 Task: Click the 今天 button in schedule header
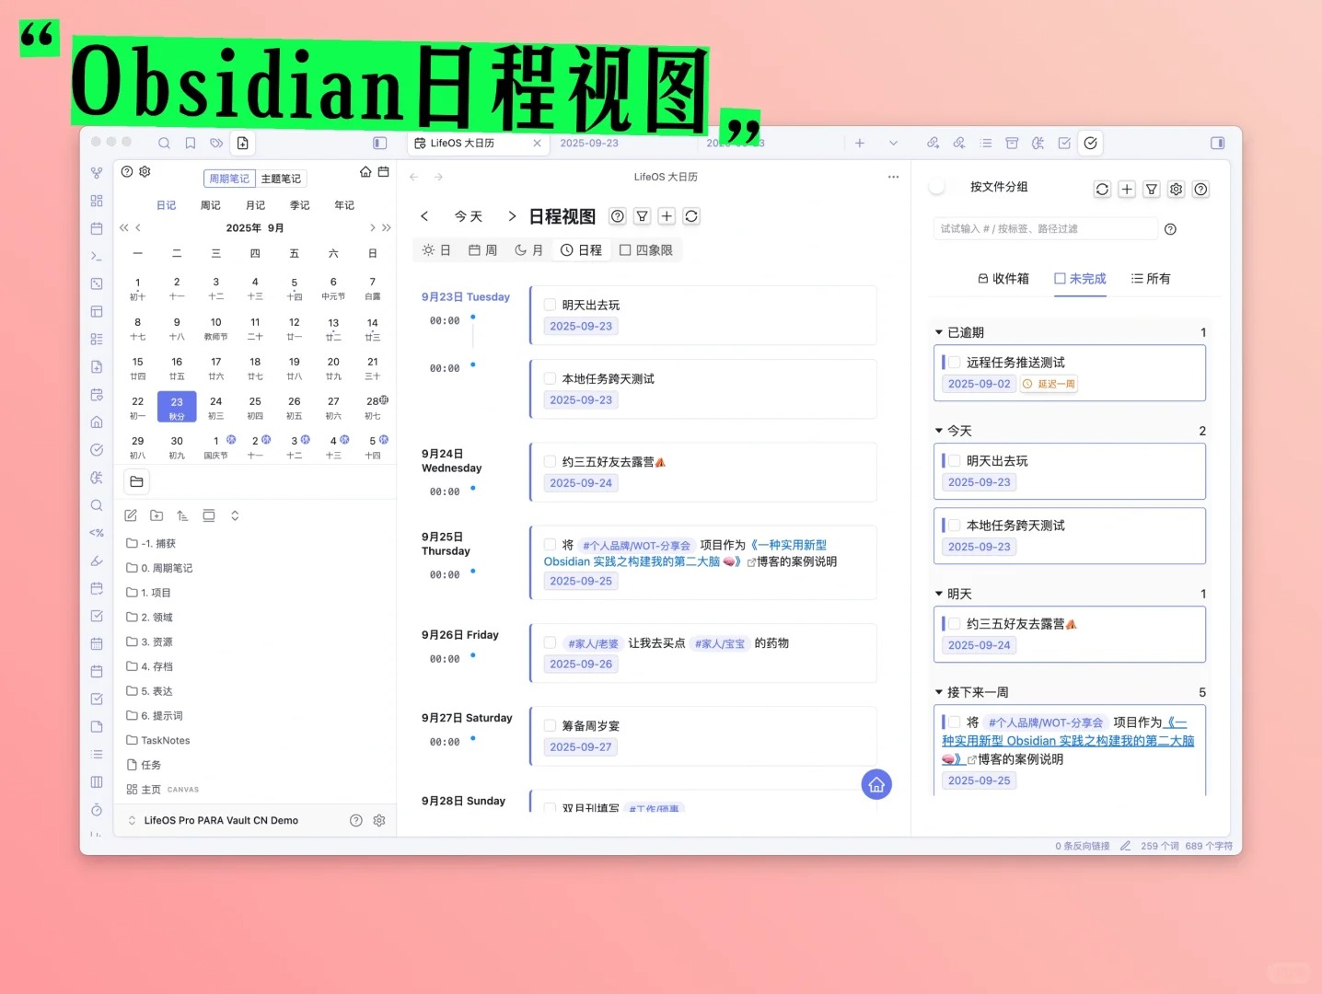point(468,216)
